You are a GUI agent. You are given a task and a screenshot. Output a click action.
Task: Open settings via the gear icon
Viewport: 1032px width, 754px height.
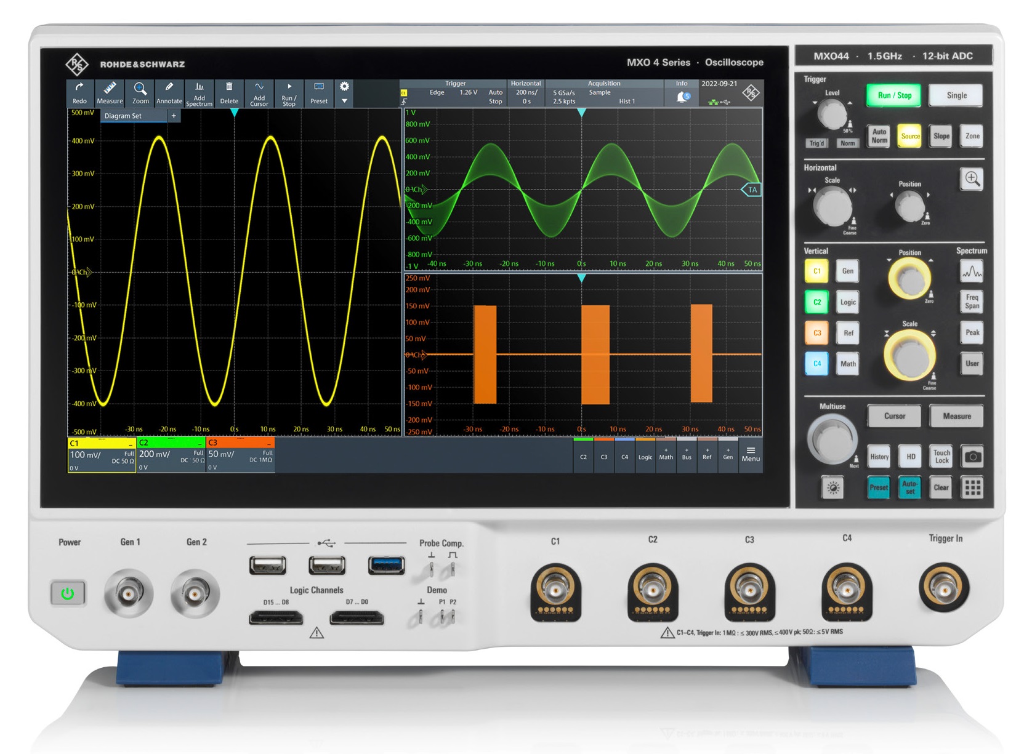(x=344, y=87)
